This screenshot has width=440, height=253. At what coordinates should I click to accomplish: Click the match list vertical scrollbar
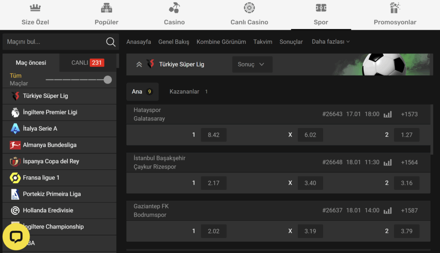[432, 130]
